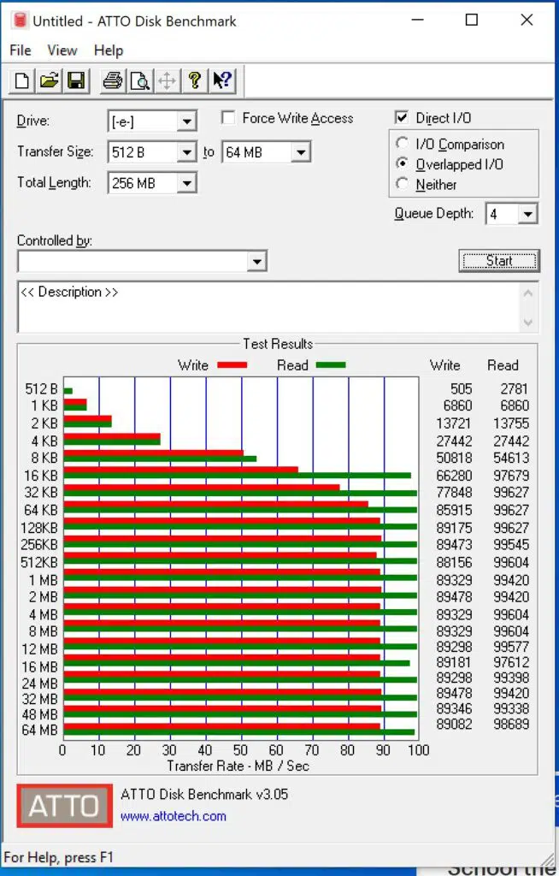Click the Transfer Rate - MB / Sec label
This screenshot has width=559, height=876.
tap(238, 766)
